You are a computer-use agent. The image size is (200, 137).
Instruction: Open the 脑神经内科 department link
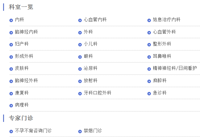[26, 32]
